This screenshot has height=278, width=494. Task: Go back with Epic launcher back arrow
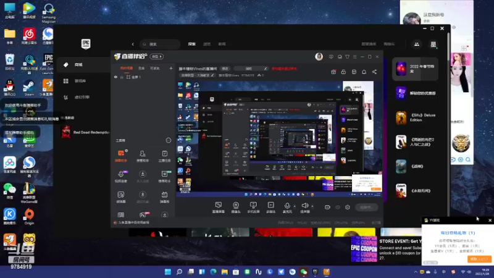(x=133, y=44)
